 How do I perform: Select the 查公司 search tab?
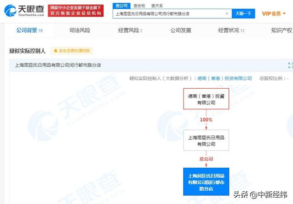tap(121, 6)
